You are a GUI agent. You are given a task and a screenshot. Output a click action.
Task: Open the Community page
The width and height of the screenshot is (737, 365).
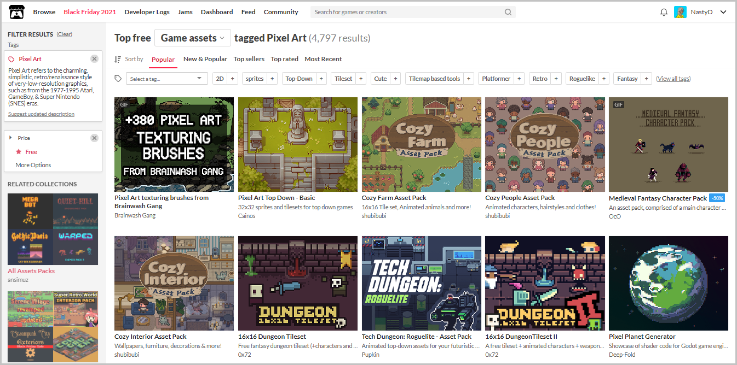(x=281, y=12)
